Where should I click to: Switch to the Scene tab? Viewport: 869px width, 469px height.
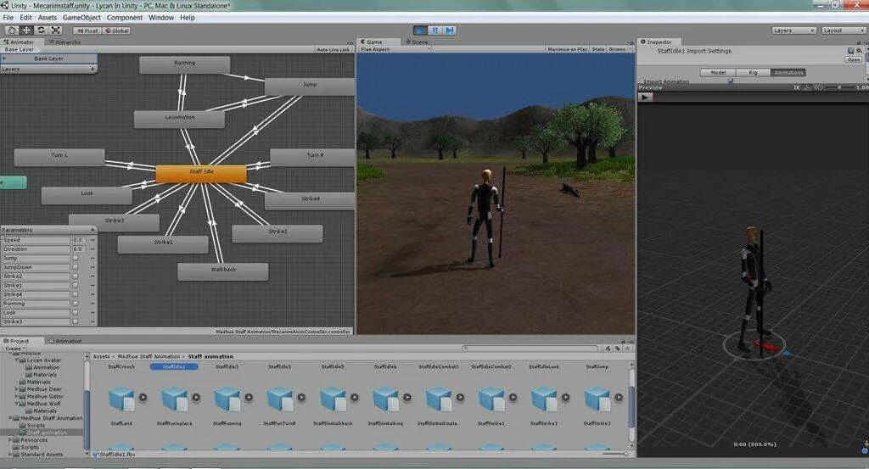pos(417,42)
